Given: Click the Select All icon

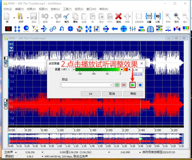Looking at the screenshot, I should pyautogui.click(x=139, y=16).
